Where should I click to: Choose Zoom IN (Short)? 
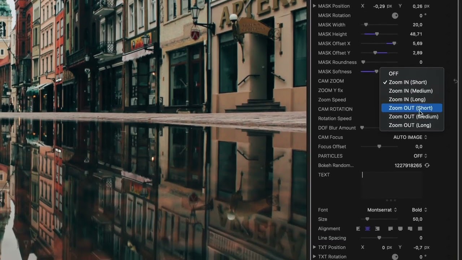tap(412, 82)
